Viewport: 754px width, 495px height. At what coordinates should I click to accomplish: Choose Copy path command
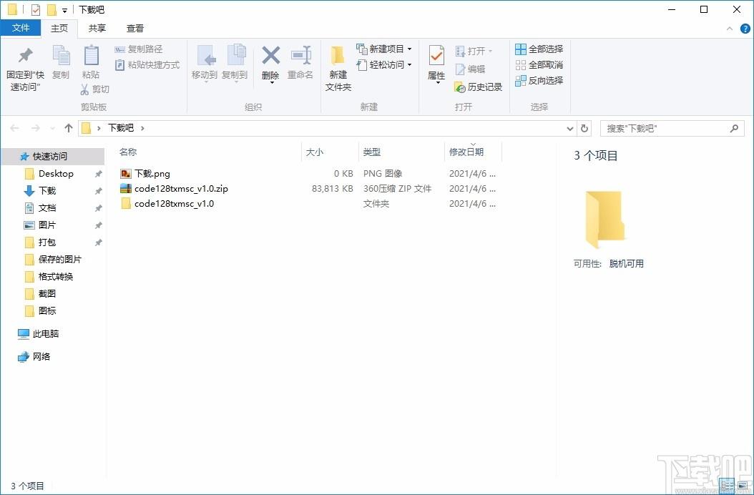[x=139, y=49]
